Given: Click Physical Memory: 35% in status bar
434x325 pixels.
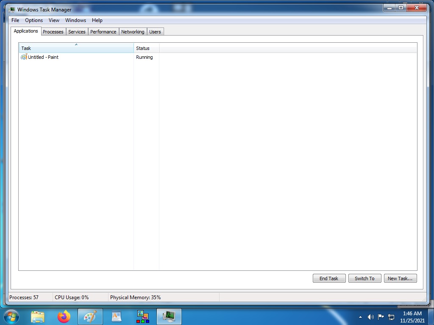Looking at the screenshot, I should point(135,297).
